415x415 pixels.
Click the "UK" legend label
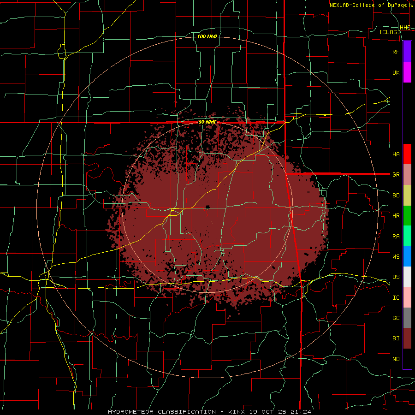tap(396, 72)
